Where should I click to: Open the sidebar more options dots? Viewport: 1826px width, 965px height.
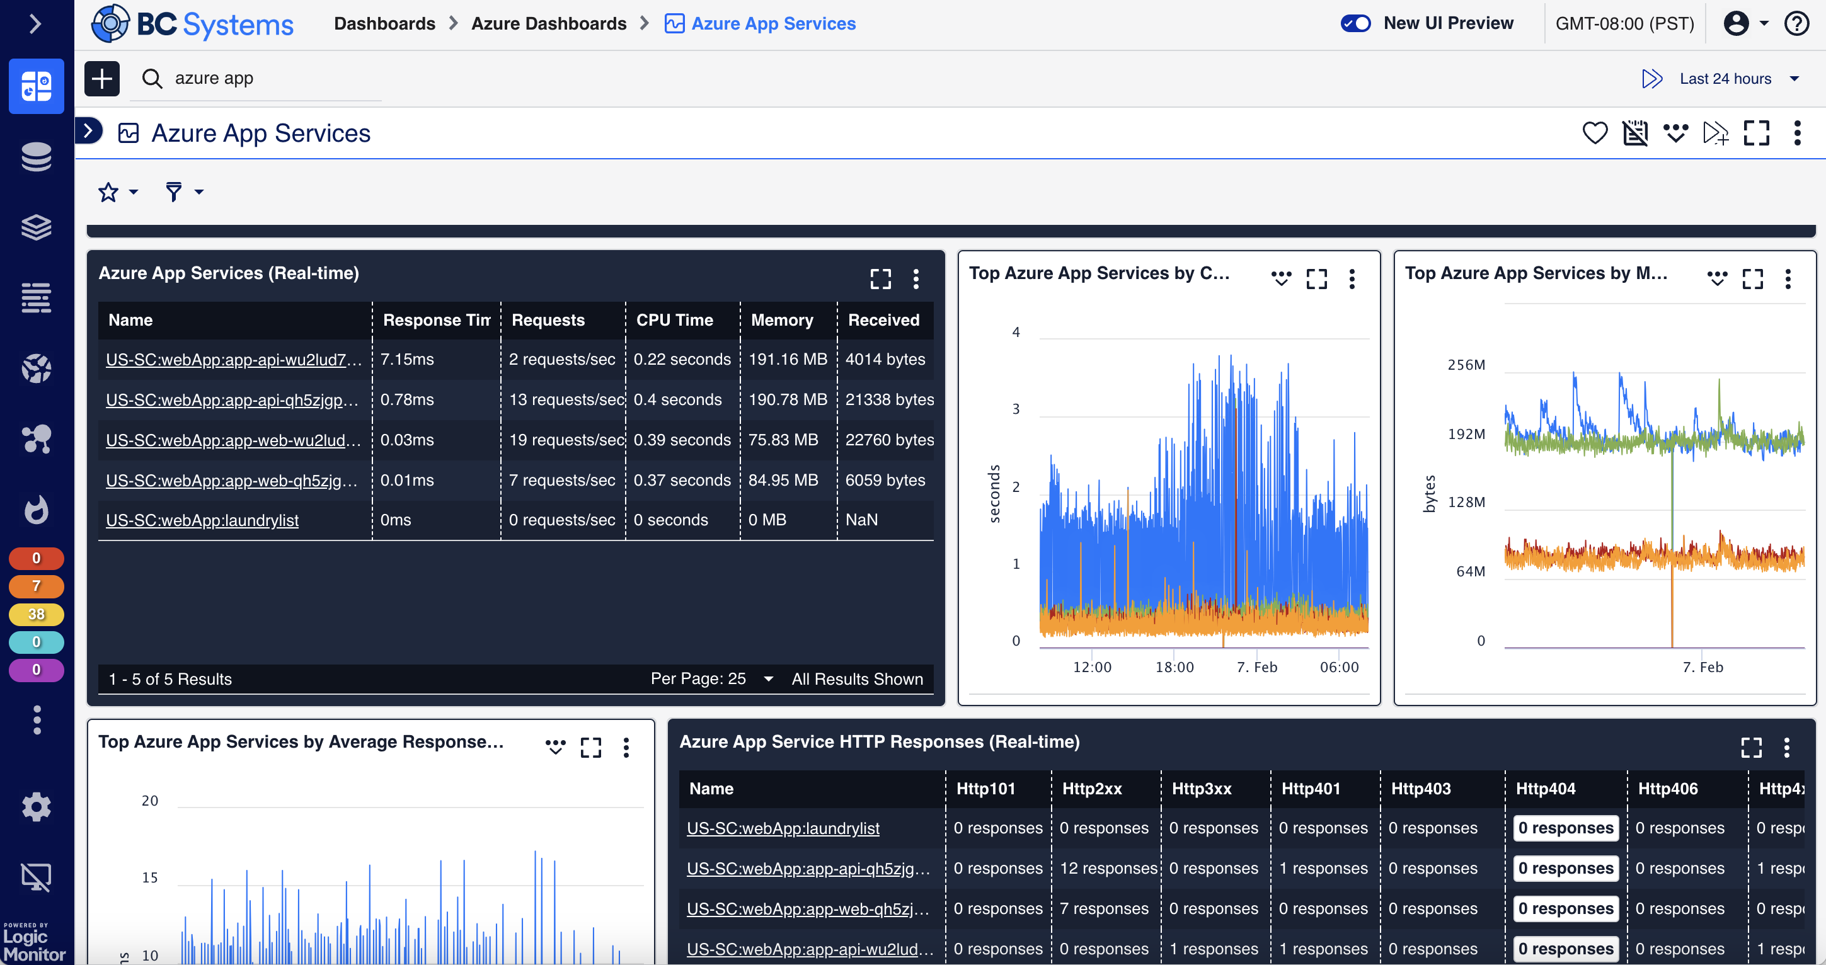point(36,720)
